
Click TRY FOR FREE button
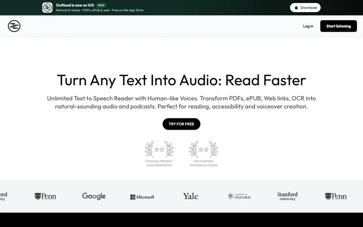pos(181,124)
